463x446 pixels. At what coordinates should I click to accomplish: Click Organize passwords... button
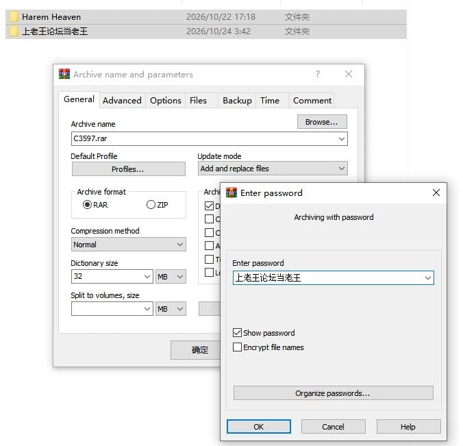pyautogui.click(x=333, y=393)
